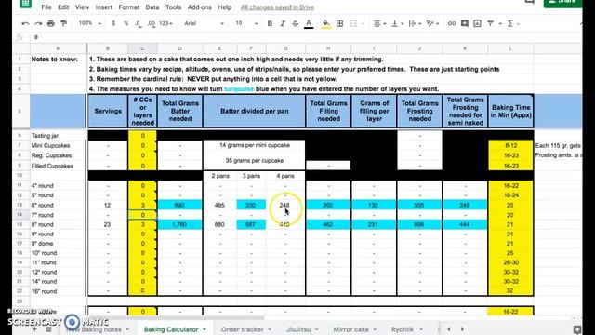Switch to the Mirror cake sheet tab

[350, 329]
